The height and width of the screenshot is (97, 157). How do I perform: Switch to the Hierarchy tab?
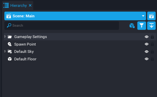click(19, 5)
